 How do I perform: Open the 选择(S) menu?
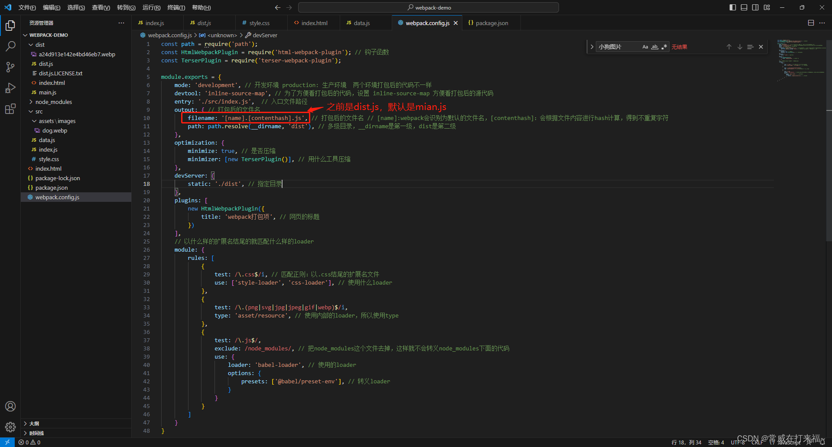click(76, 7)
